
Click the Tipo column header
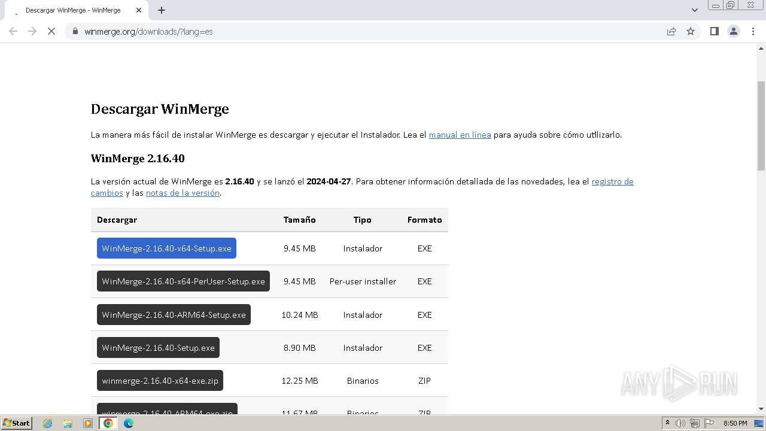[363, 220]
